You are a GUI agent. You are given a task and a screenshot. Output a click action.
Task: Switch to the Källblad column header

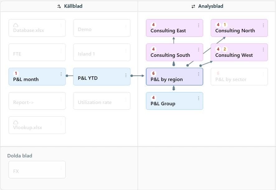coord(70,6)
